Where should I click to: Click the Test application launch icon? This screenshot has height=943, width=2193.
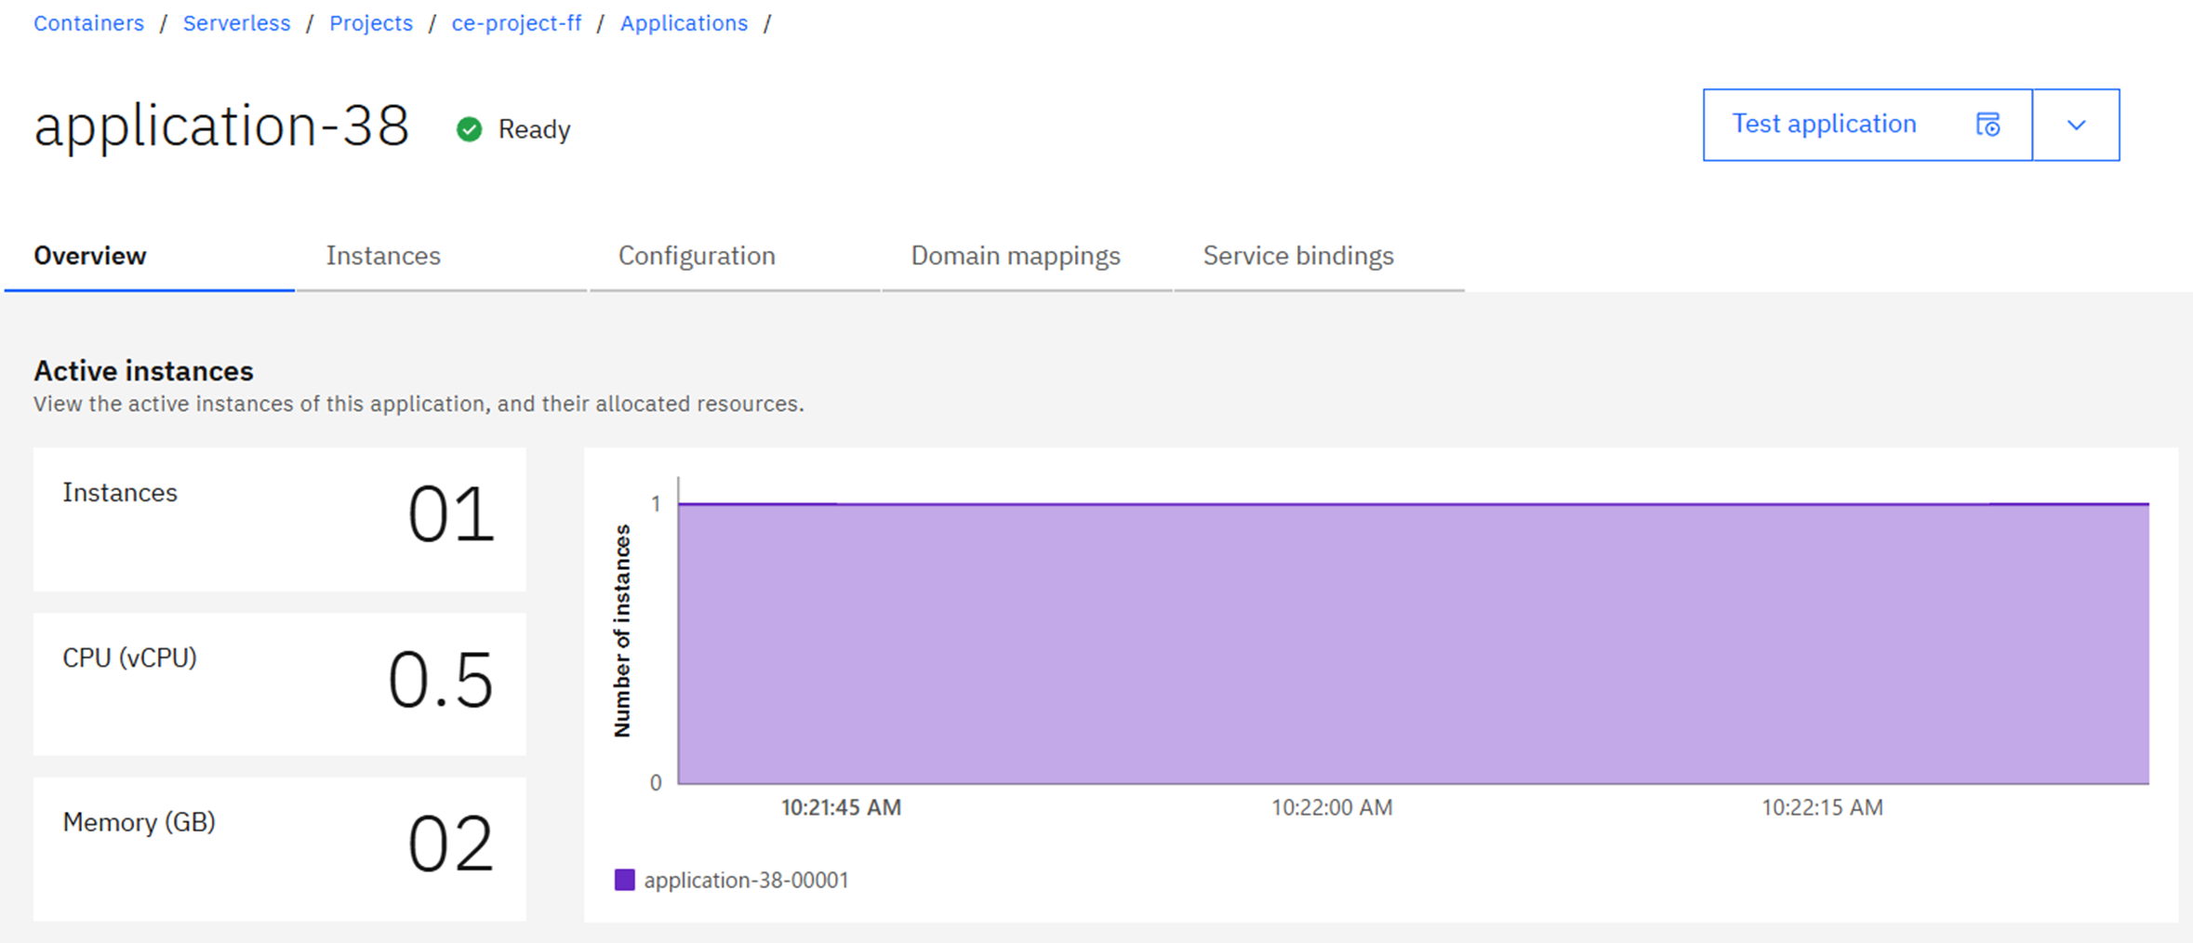coord(1988,124)
